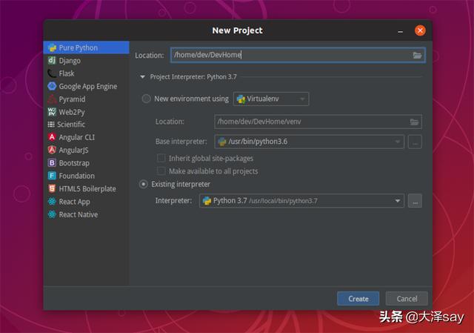The width and height of the screenshot is (474, 333).
Task: Click the Python icon in the Base interpreter field
Action: point(222,142)
